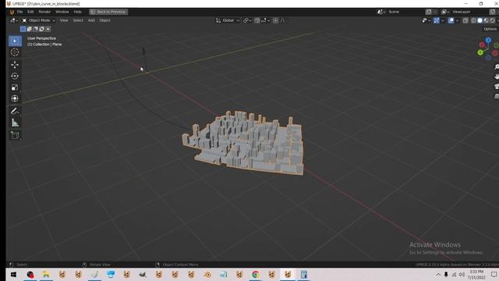Screen dimensions: 499x281
Task: Click the green Y axis gizmo
Action: pos(480,52)
